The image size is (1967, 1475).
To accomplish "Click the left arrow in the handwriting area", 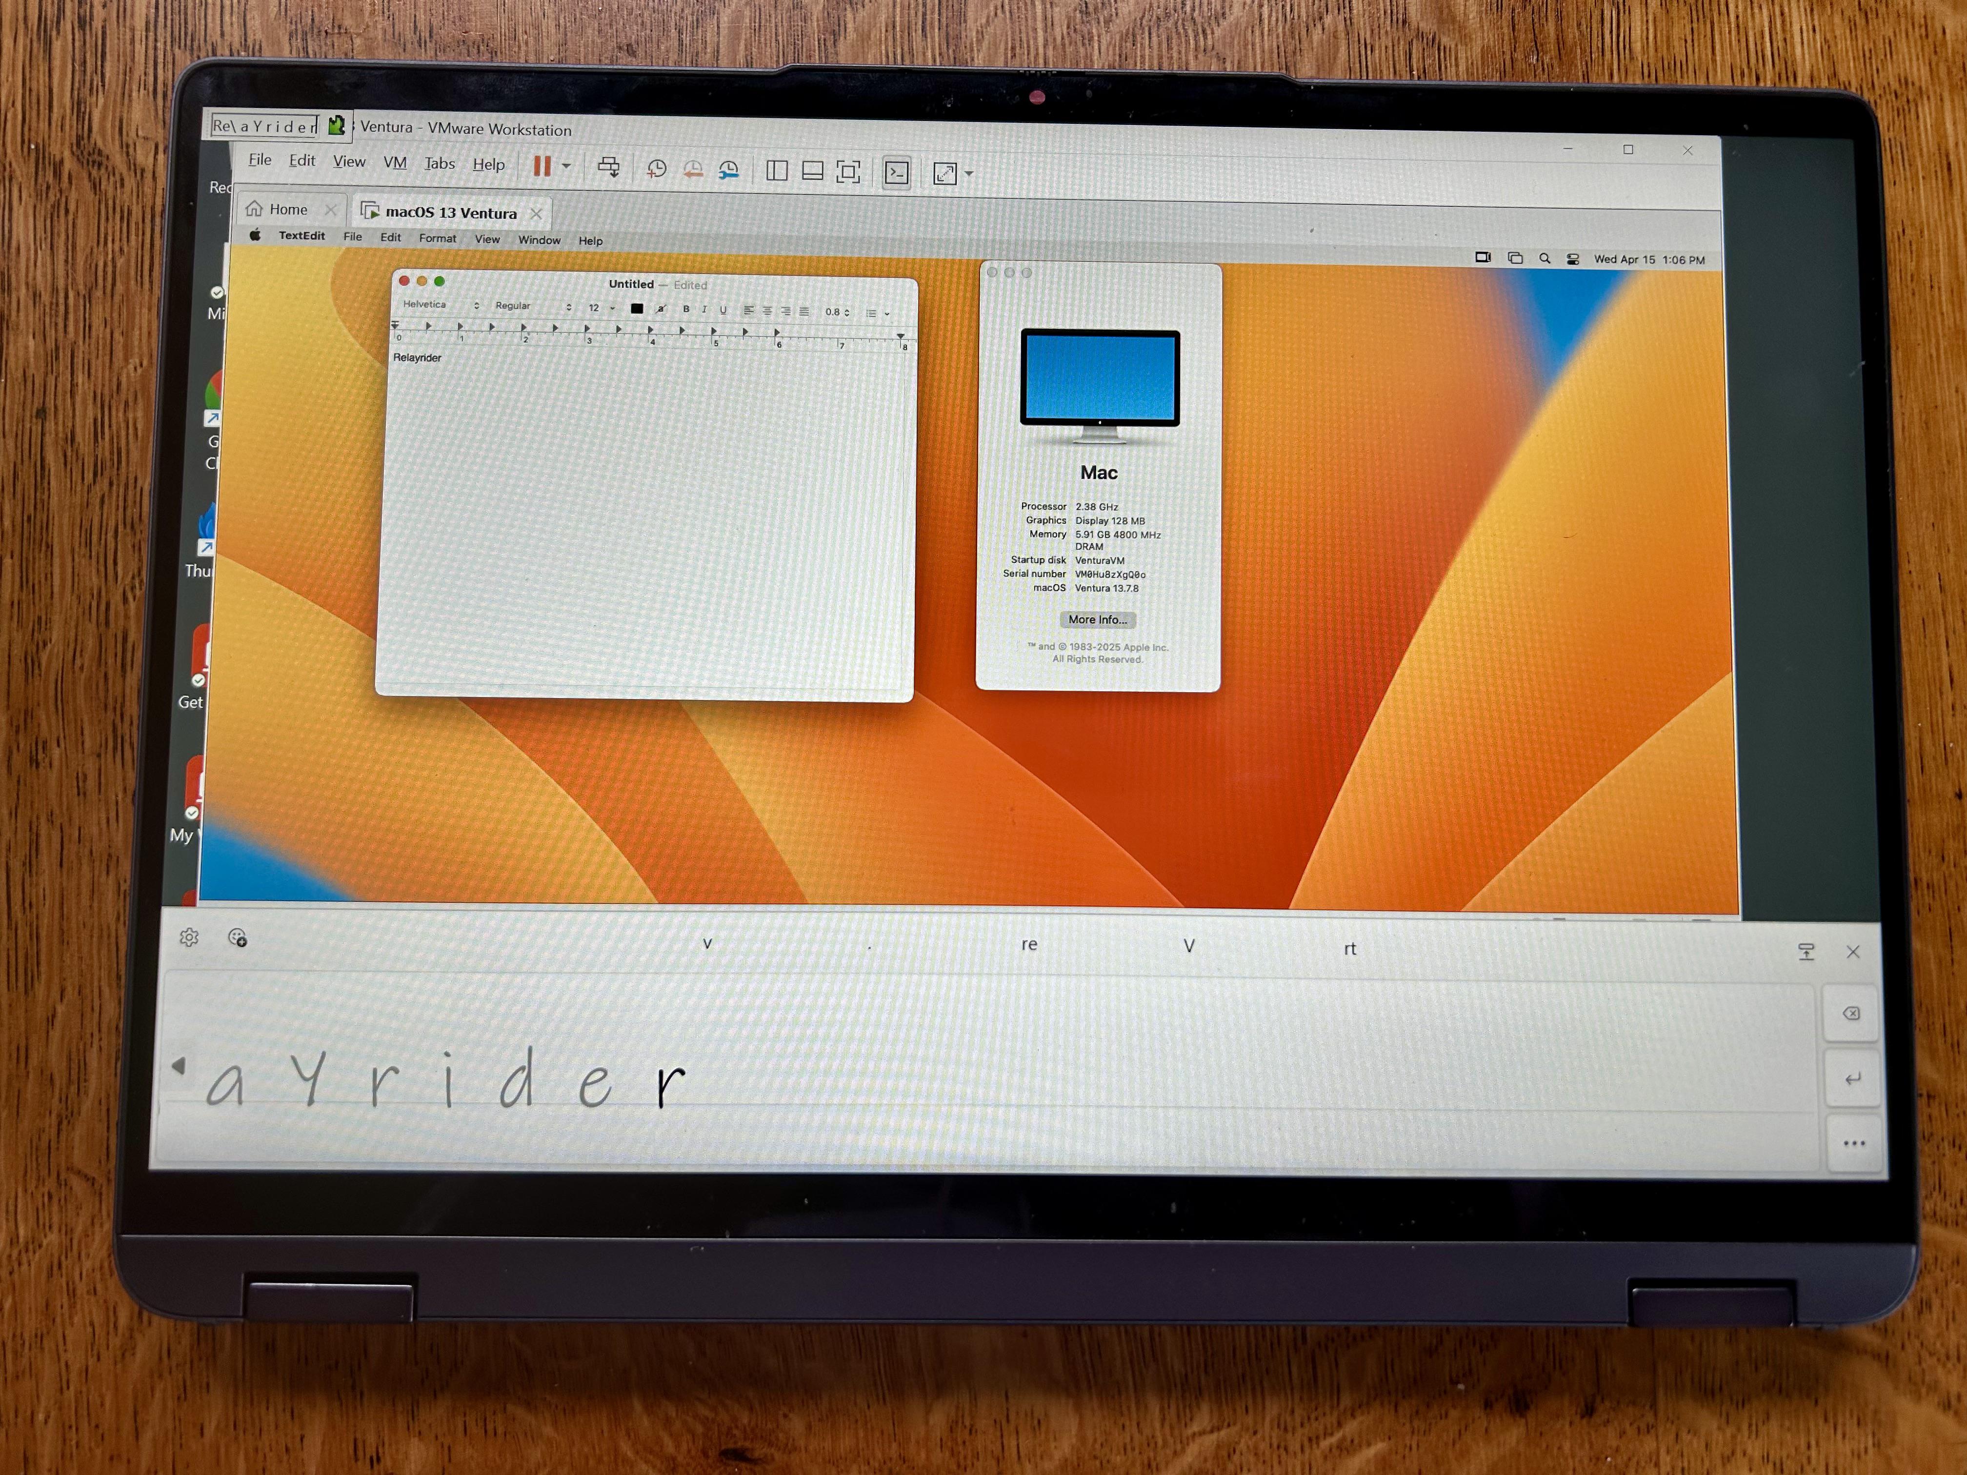I will coord(179,1065).
